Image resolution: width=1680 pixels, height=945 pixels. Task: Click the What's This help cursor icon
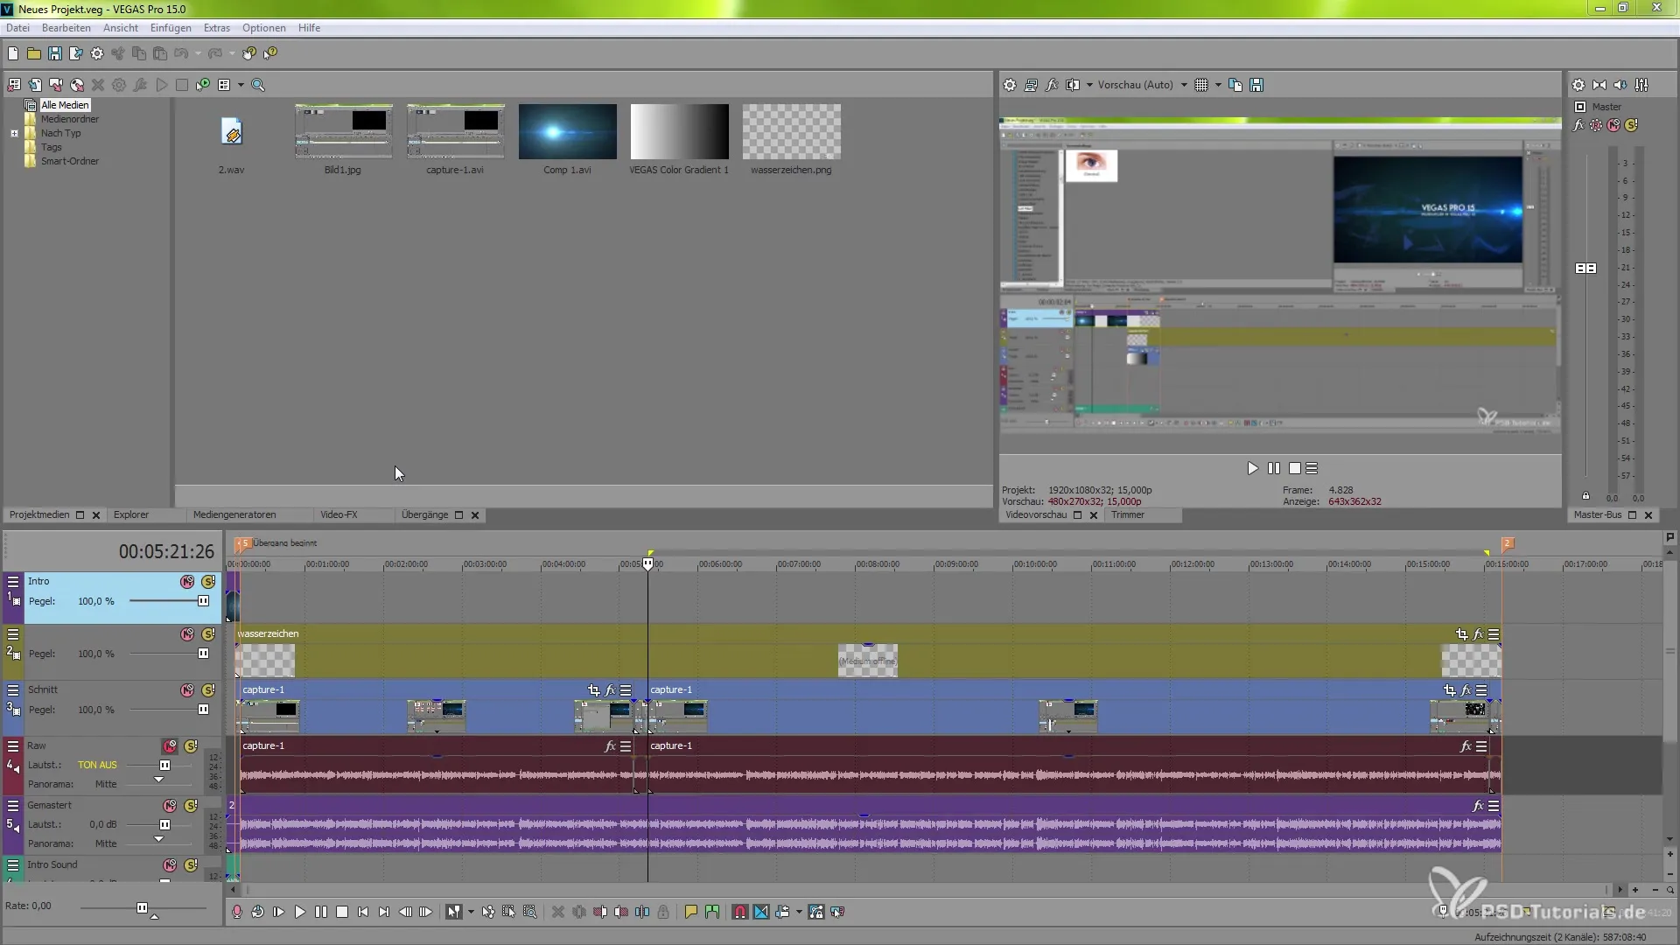point(270,53)
